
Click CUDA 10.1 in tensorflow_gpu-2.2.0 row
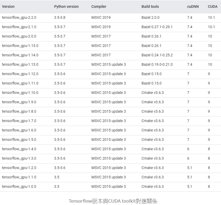tap(211, 18)
